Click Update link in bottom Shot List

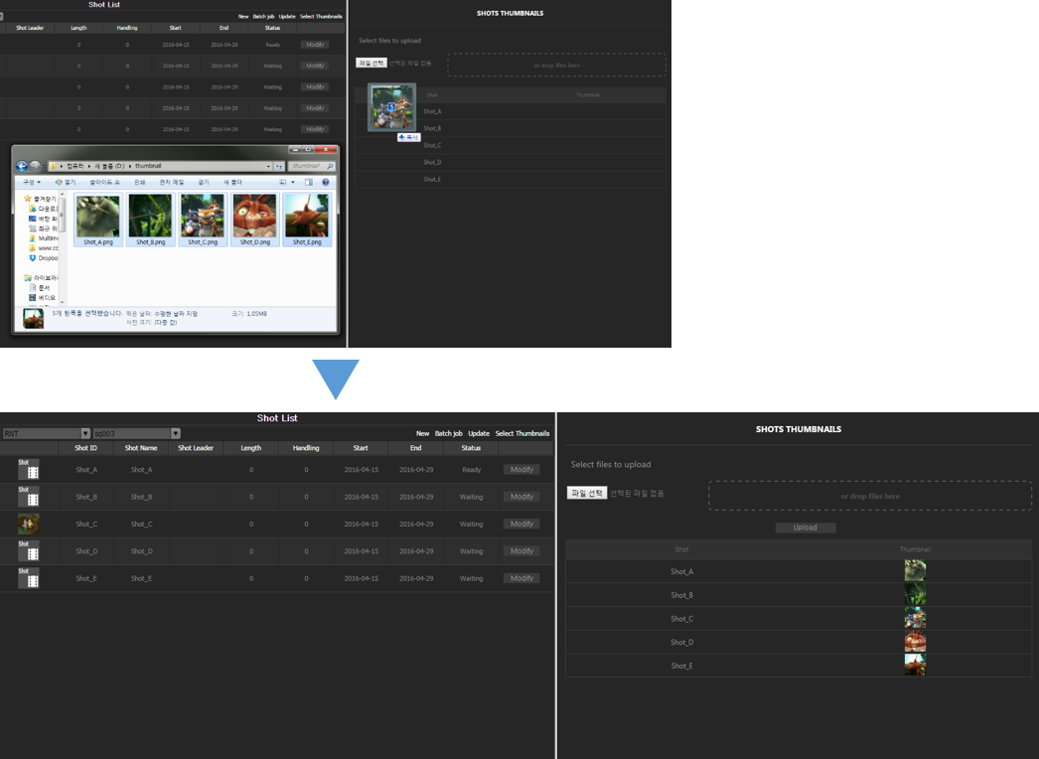click(479, 434)
